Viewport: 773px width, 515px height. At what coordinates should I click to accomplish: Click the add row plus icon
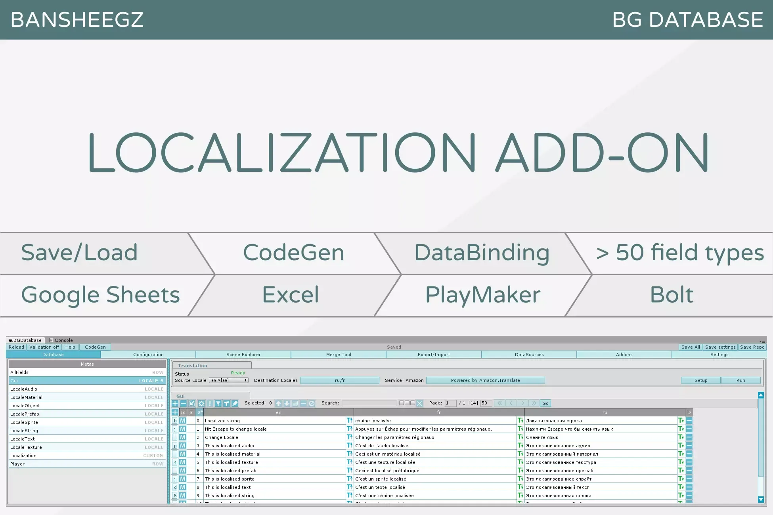pos(175,403)
